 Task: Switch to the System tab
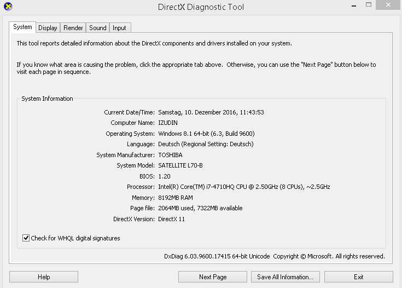click(x=22, y=27)
